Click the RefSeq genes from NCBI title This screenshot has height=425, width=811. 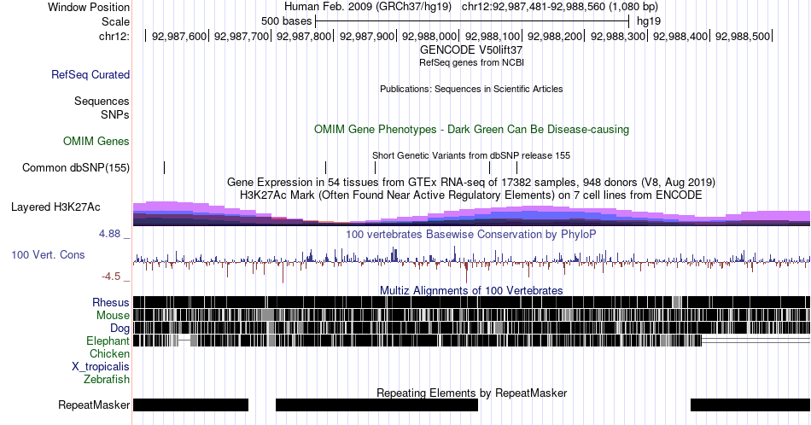(471, 62)
